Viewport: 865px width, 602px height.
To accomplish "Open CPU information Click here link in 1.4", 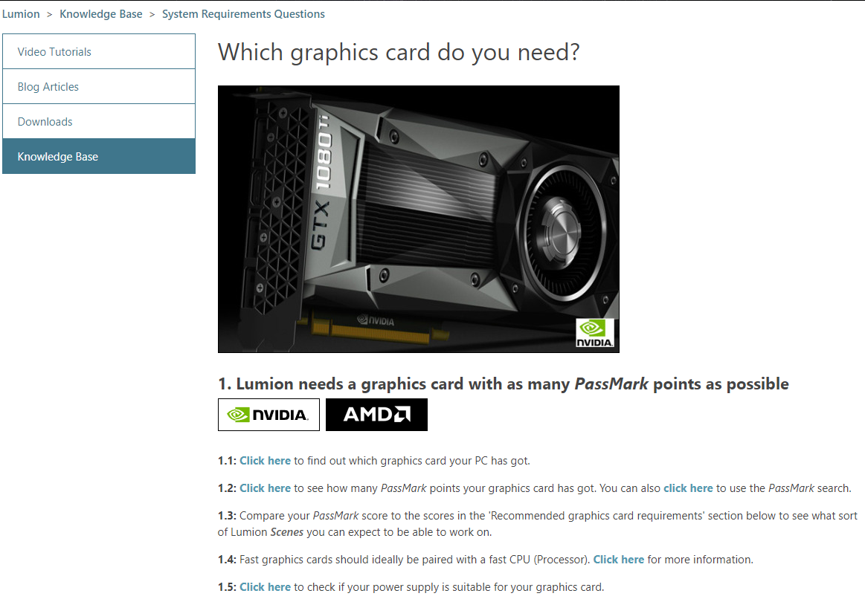I will (618, 560).
